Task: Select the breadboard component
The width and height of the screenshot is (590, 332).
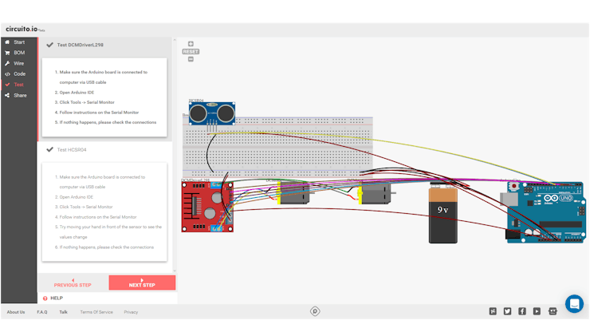Action: (277, 147)
